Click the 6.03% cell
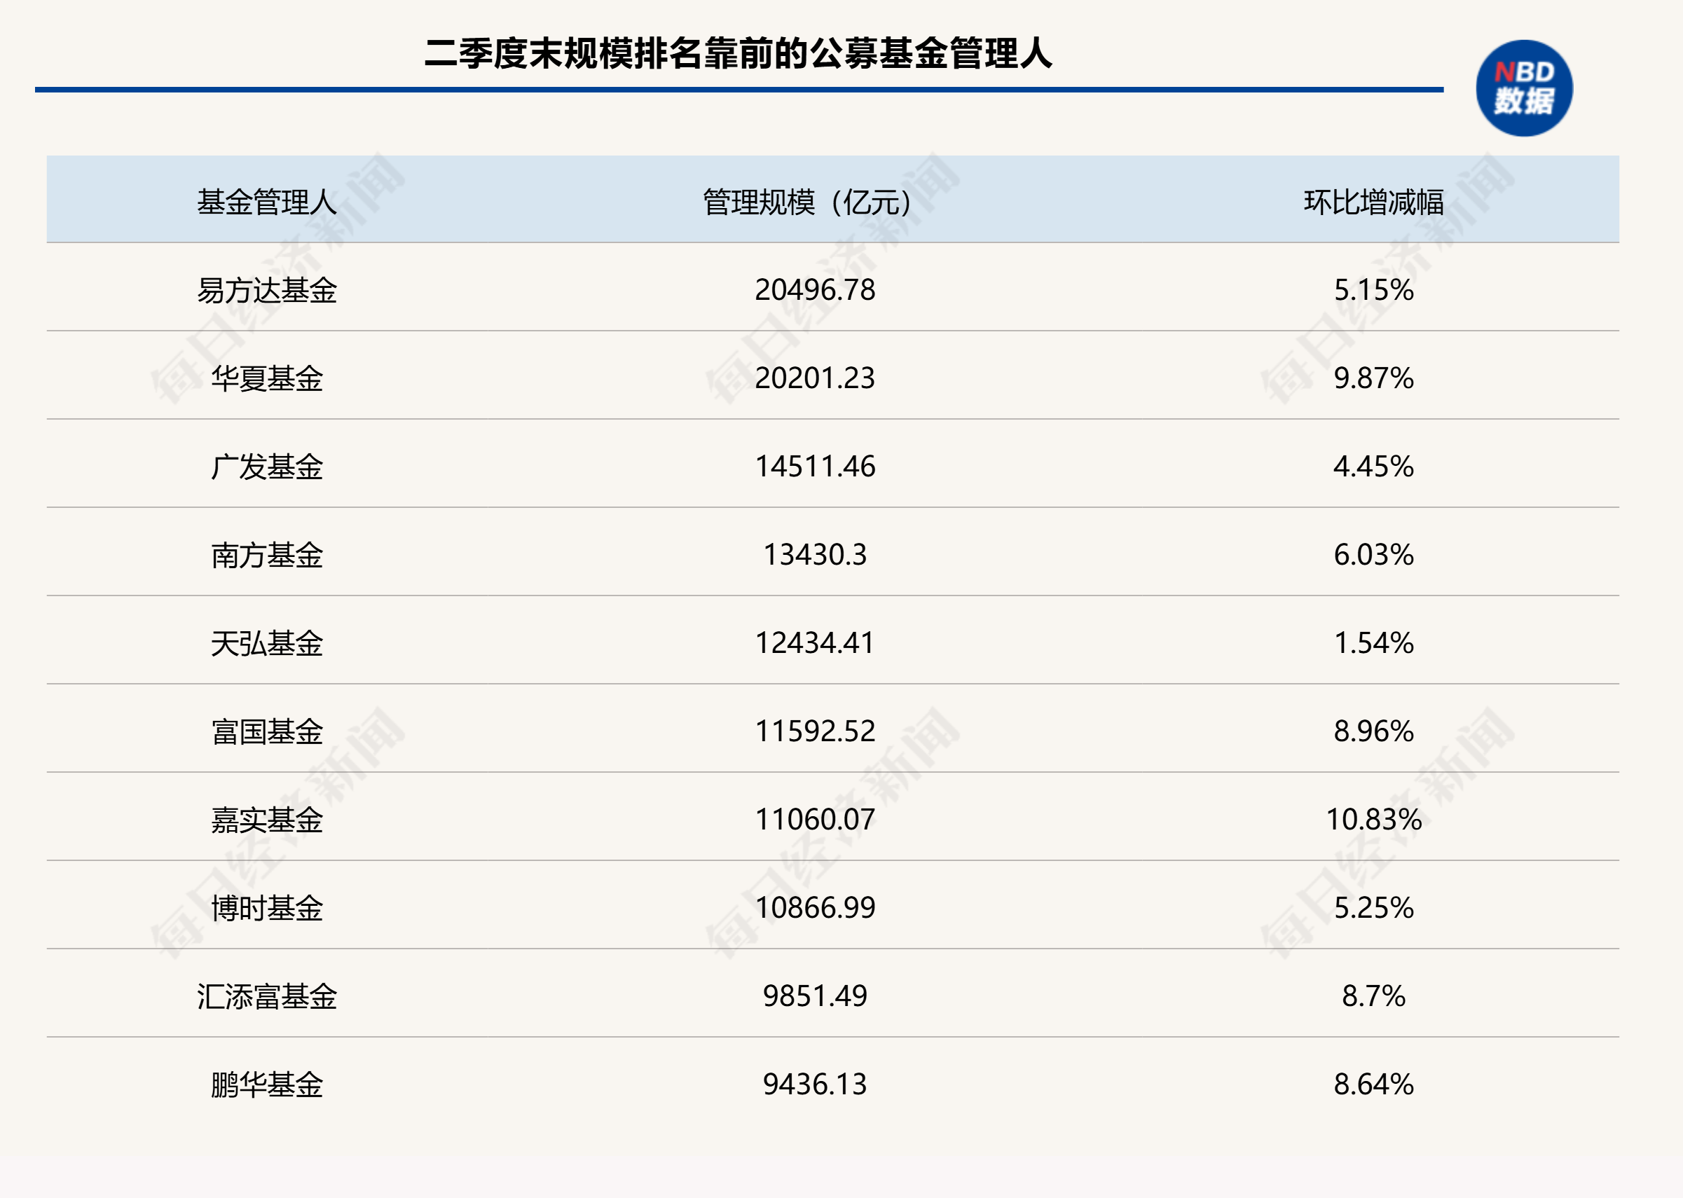Viewport: 1683px width, 1198px height. pyautogui.click(x=1373, y=555)
